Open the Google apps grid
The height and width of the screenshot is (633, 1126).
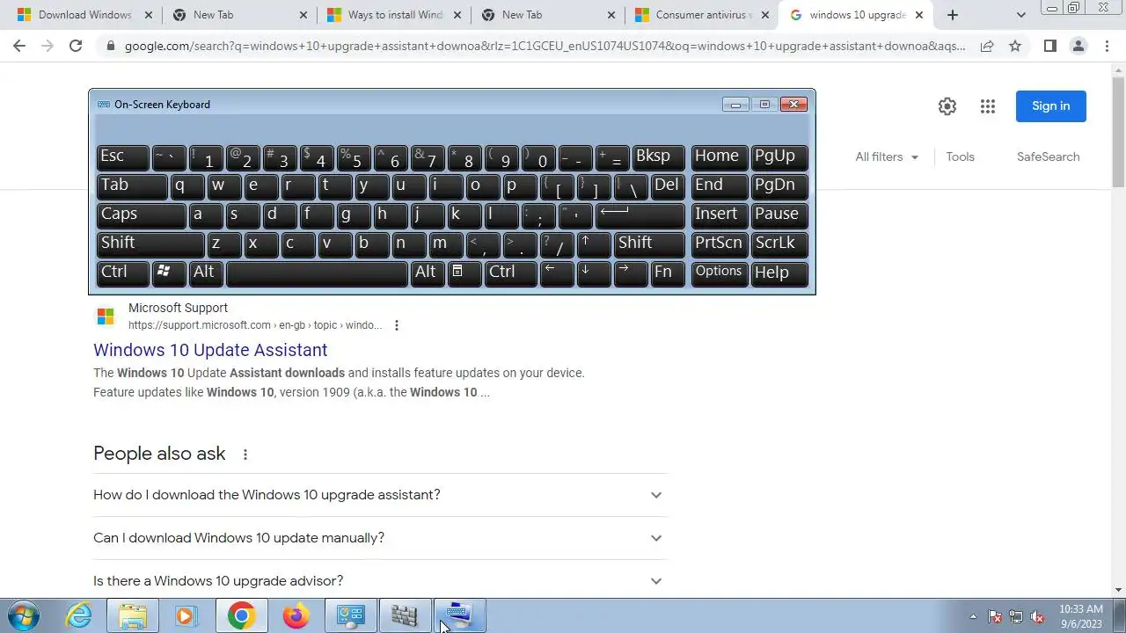click(x=988, y=106)
